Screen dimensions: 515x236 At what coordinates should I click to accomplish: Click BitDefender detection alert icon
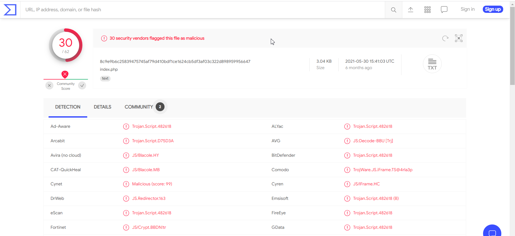coord(347,155)
